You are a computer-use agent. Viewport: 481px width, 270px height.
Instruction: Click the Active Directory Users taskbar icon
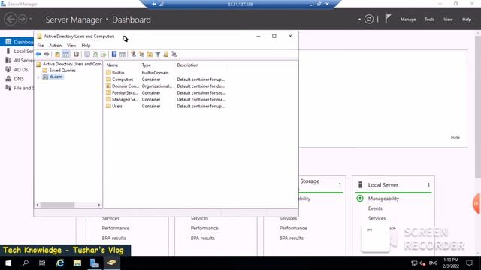pos(111,263)
